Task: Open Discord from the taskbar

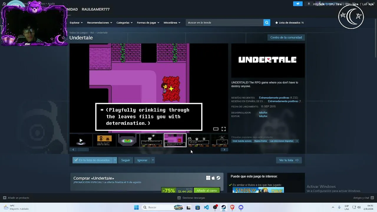Action: [241, 207]
